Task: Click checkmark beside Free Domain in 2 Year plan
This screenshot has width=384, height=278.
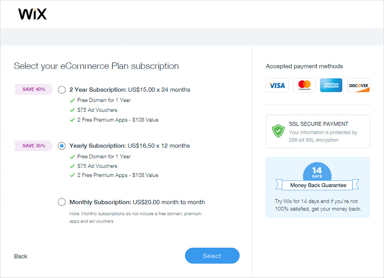Action: coord(72,100)
